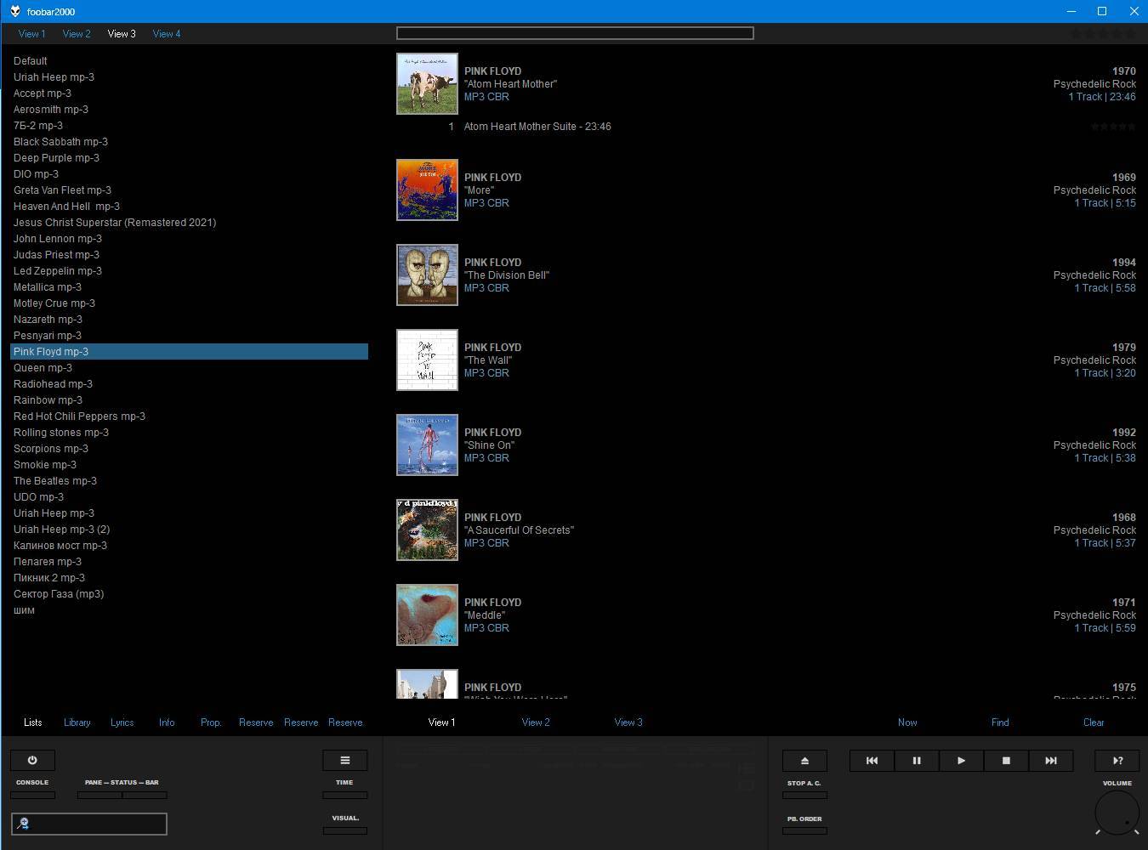The height and width of the screenshot is (850, 1148).
Task: Toggle Stop A. C. option
Action: click(804, 796)
